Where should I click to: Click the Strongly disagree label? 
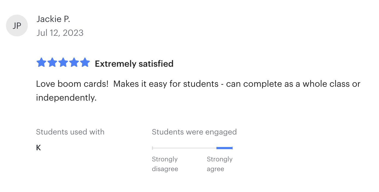click(165, 164)
